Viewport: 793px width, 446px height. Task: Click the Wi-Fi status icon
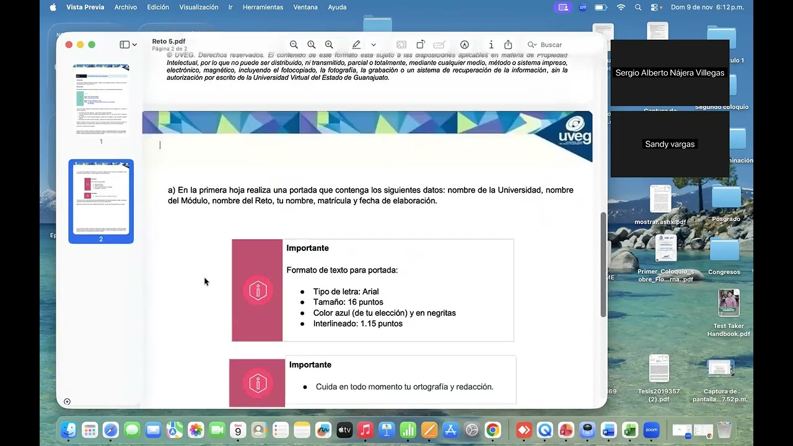pyautogui.click(x=621, y=7)
